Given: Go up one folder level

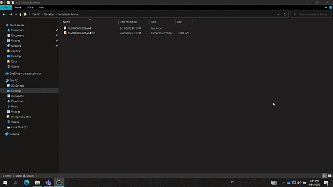Looking at the screenshot, I should pyautogui.click(x=20, y=14).
